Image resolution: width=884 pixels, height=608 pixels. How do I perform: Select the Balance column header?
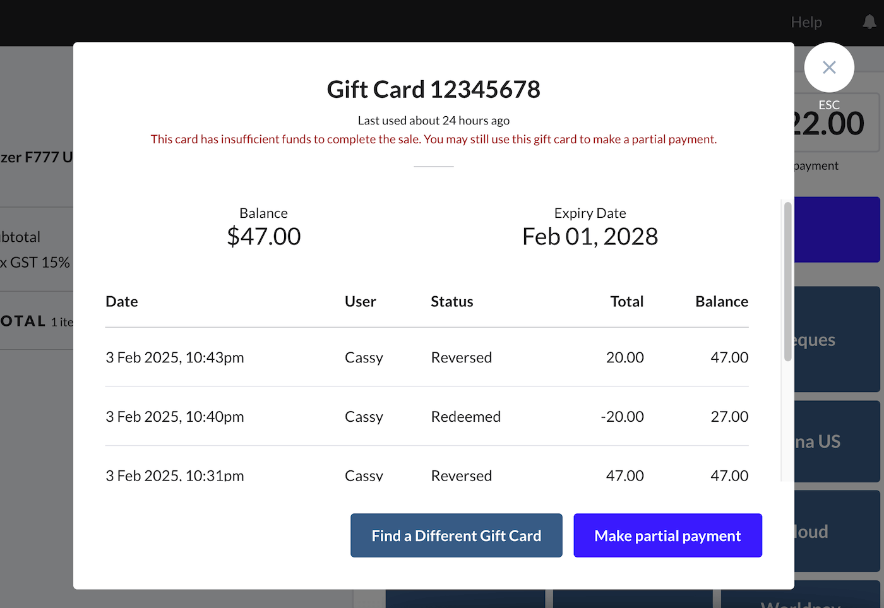(x=722, y=302)
